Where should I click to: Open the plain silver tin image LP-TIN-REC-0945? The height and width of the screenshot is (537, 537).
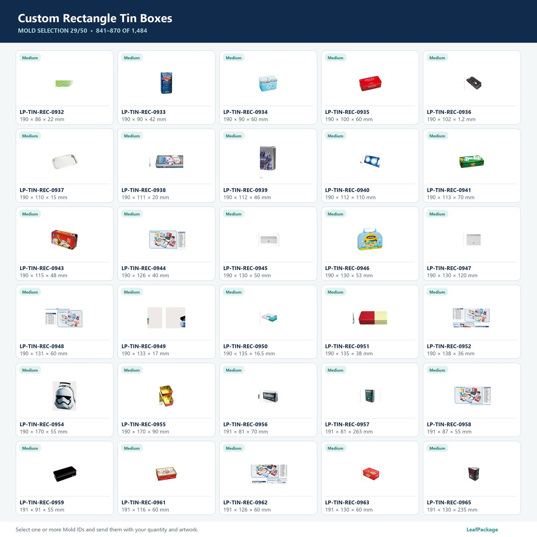268,240
